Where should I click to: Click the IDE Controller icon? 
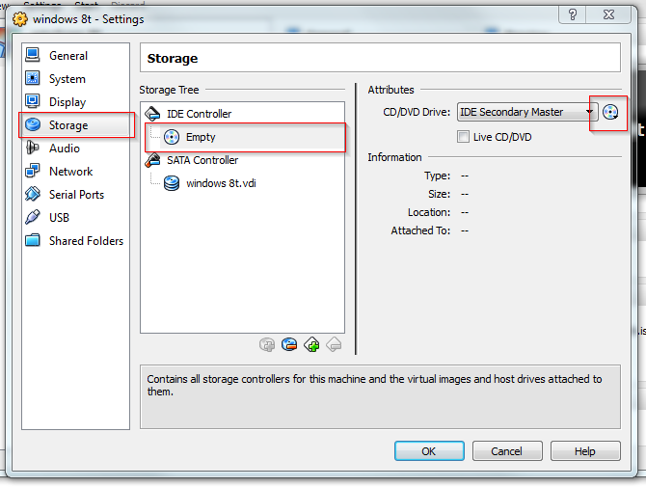click(153, 113)
